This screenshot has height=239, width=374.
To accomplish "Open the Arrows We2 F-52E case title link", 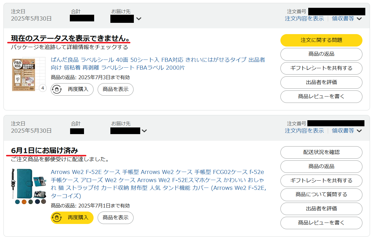I will pos(158,184).
